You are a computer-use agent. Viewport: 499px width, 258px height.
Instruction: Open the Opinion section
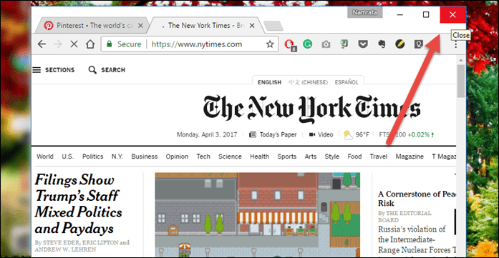tap(177, 157)
